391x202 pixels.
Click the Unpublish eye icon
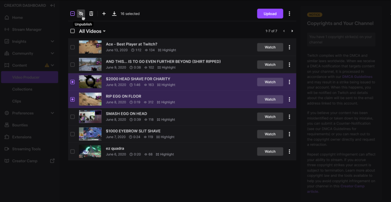81,14
